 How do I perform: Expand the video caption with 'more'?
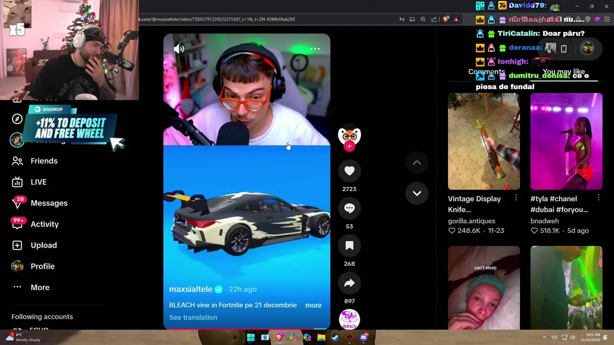click(x=313, y=305)
